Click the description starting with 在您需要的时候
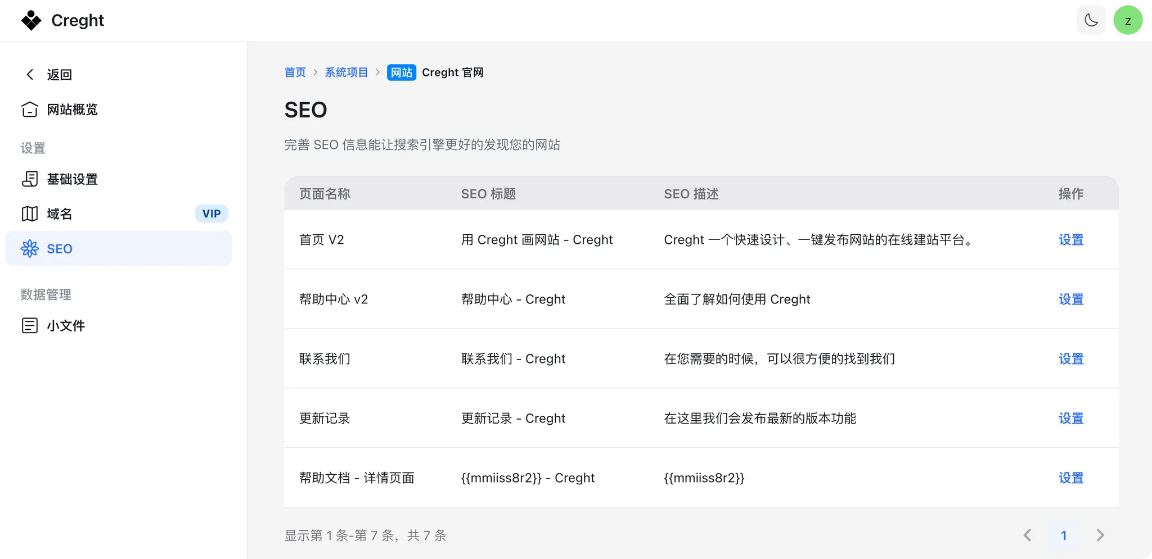This screenshot has width=1152, height=559. 779,359
